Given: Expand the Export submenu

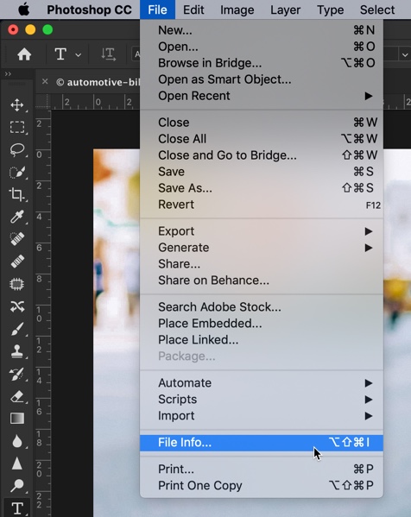Looking at the screenshot, I should click(x=262, y=231).
